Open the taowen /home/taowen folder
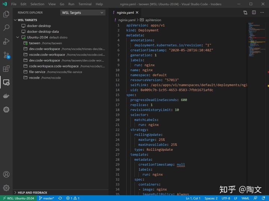Viewport: 269px width, 201px height. pos(61,43)
